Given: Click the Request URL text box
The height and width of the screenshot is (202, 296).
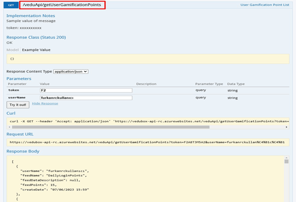Looking at the screenshot, I should click(x=148, y=142).
